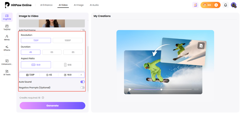Image resolution: width=242 pixels, height=115 pixels.
Task: Open the Img2Vid sidebar tool
Action: point(7,17)
